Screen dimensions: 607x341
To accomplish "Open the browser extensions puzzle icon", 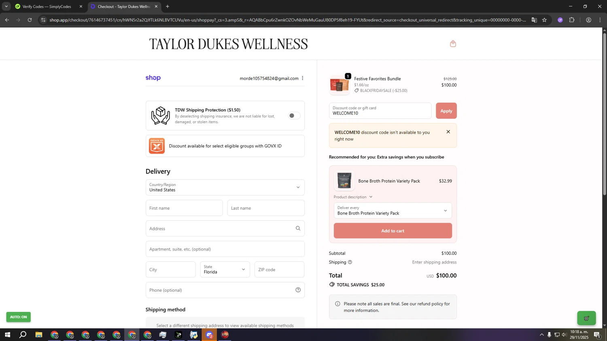I will [x=572, y=20].
